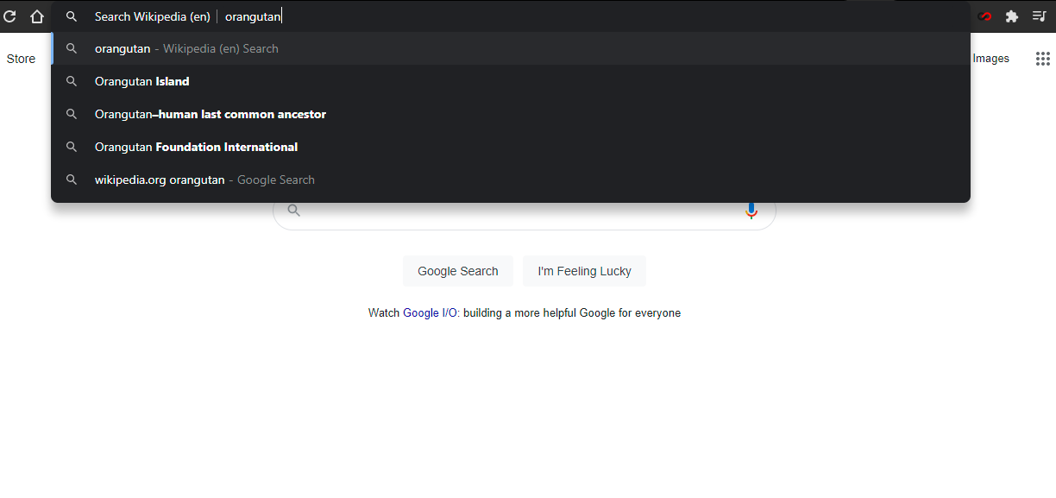Pick 'Orangutan–human last common ancestor' suggestion

211,115
